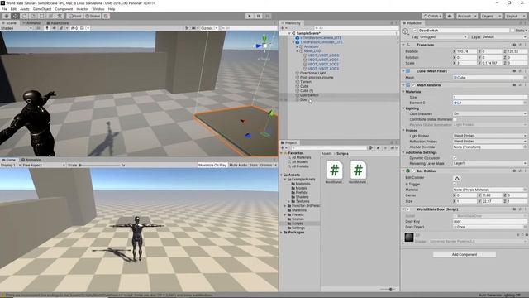The image size is (529, 298).
Task: Toggle scene lighting bulb icon
Action: pos(47,28)
